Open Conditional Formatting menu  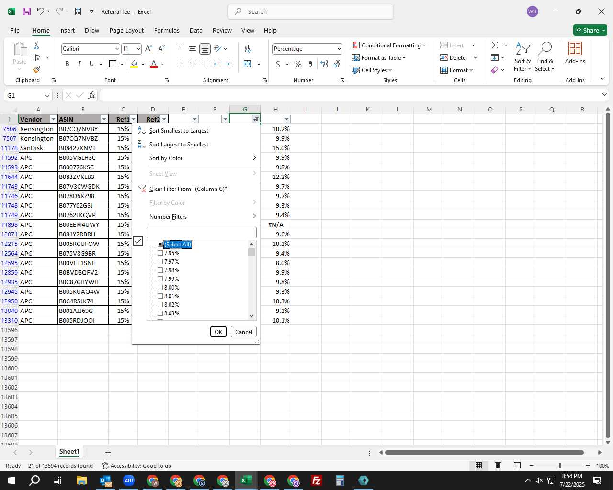tap(389, 45)
